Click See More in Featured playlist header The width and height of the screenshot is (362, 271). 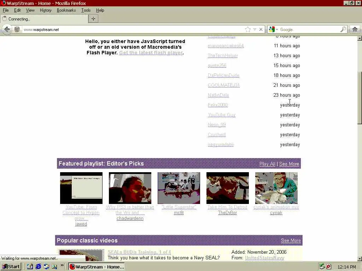pos(289,164)
